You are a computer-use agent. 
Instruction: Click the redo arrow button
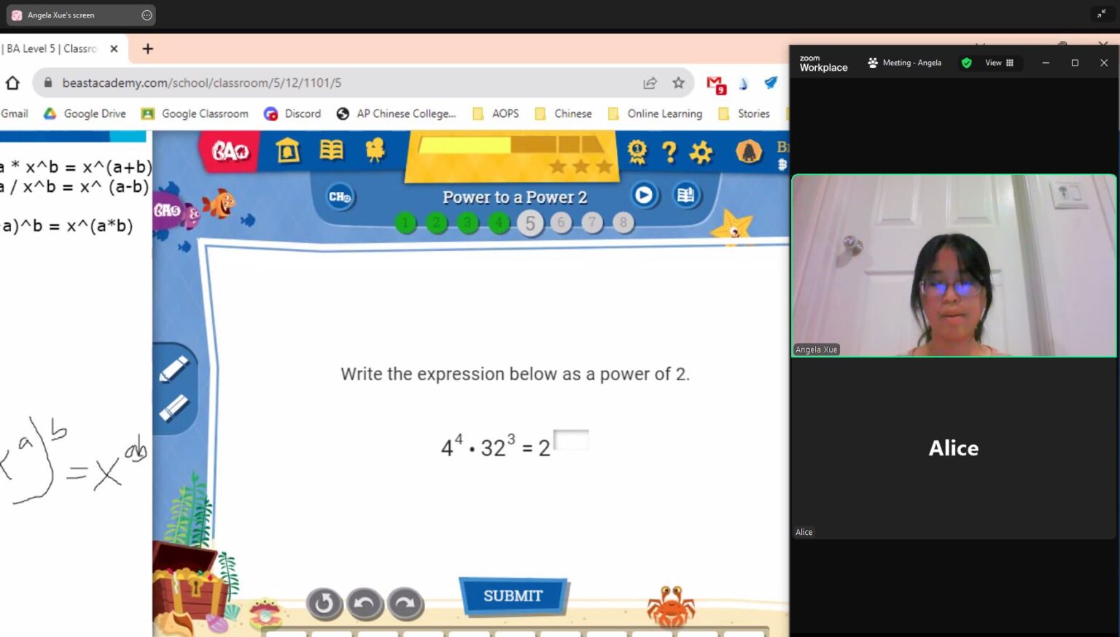(405, 603)
